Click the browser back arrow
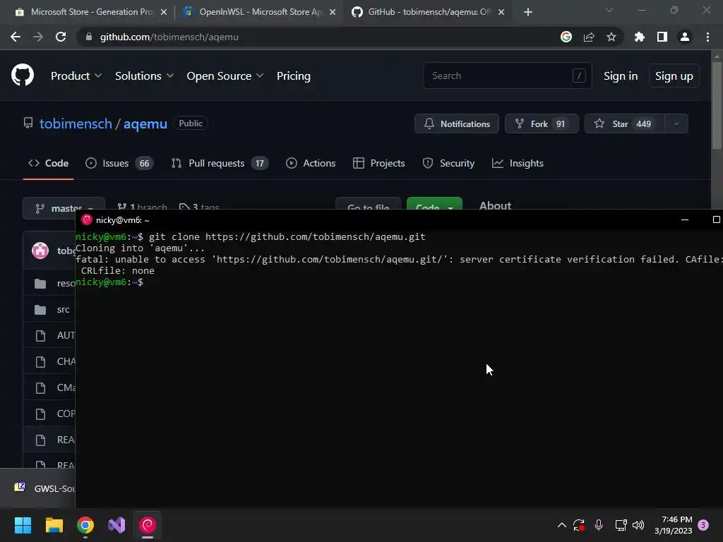The height and width of the screenshot is (542, 723). [x=16, y=37]
